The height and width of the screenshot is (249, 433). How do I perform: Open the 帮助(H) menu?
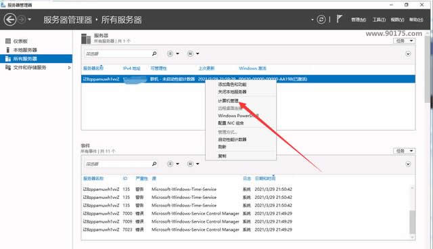tap(416, 20)
